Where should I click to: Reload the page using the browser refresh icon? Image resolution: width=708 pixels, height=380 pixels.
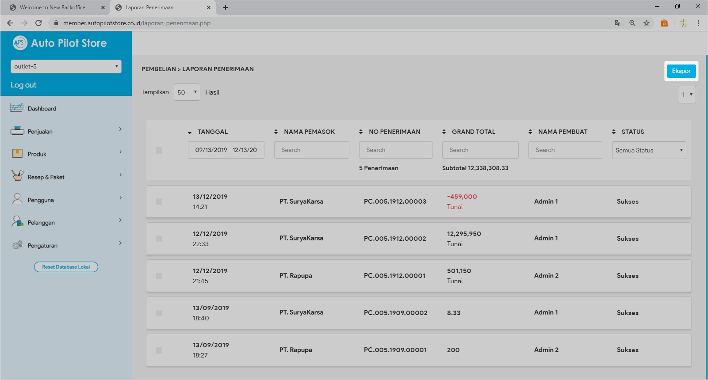point(38,23)
